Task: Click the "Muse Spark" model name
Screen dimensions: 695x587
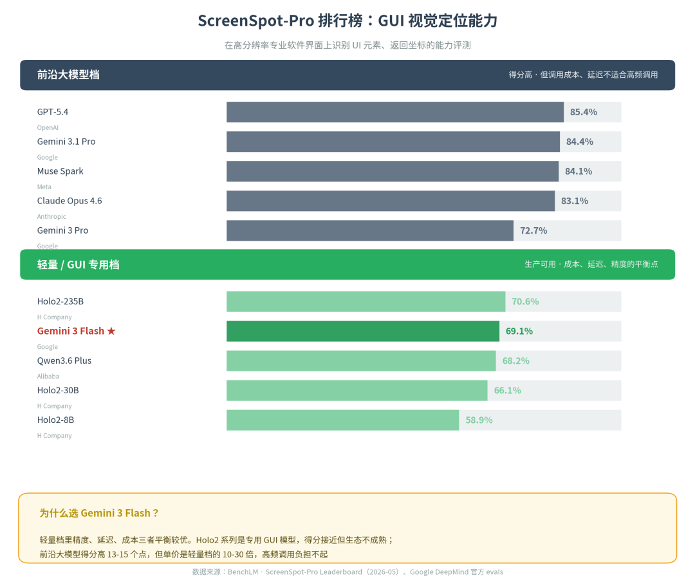Action: pos(60,171)
